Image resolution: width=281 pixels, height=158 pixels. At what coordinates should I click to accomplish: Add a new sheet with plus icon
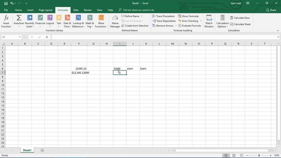42,150
